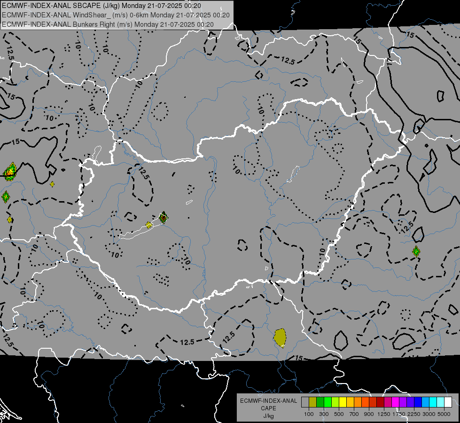Click the Bunkers Right header line

coord(108,24)
